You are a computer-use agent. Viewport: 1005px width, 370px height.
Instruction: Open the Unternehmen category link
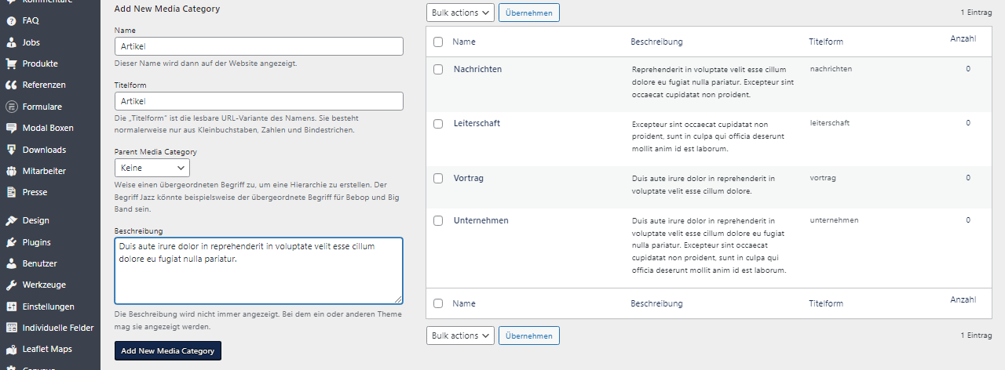tap(481, 220)
